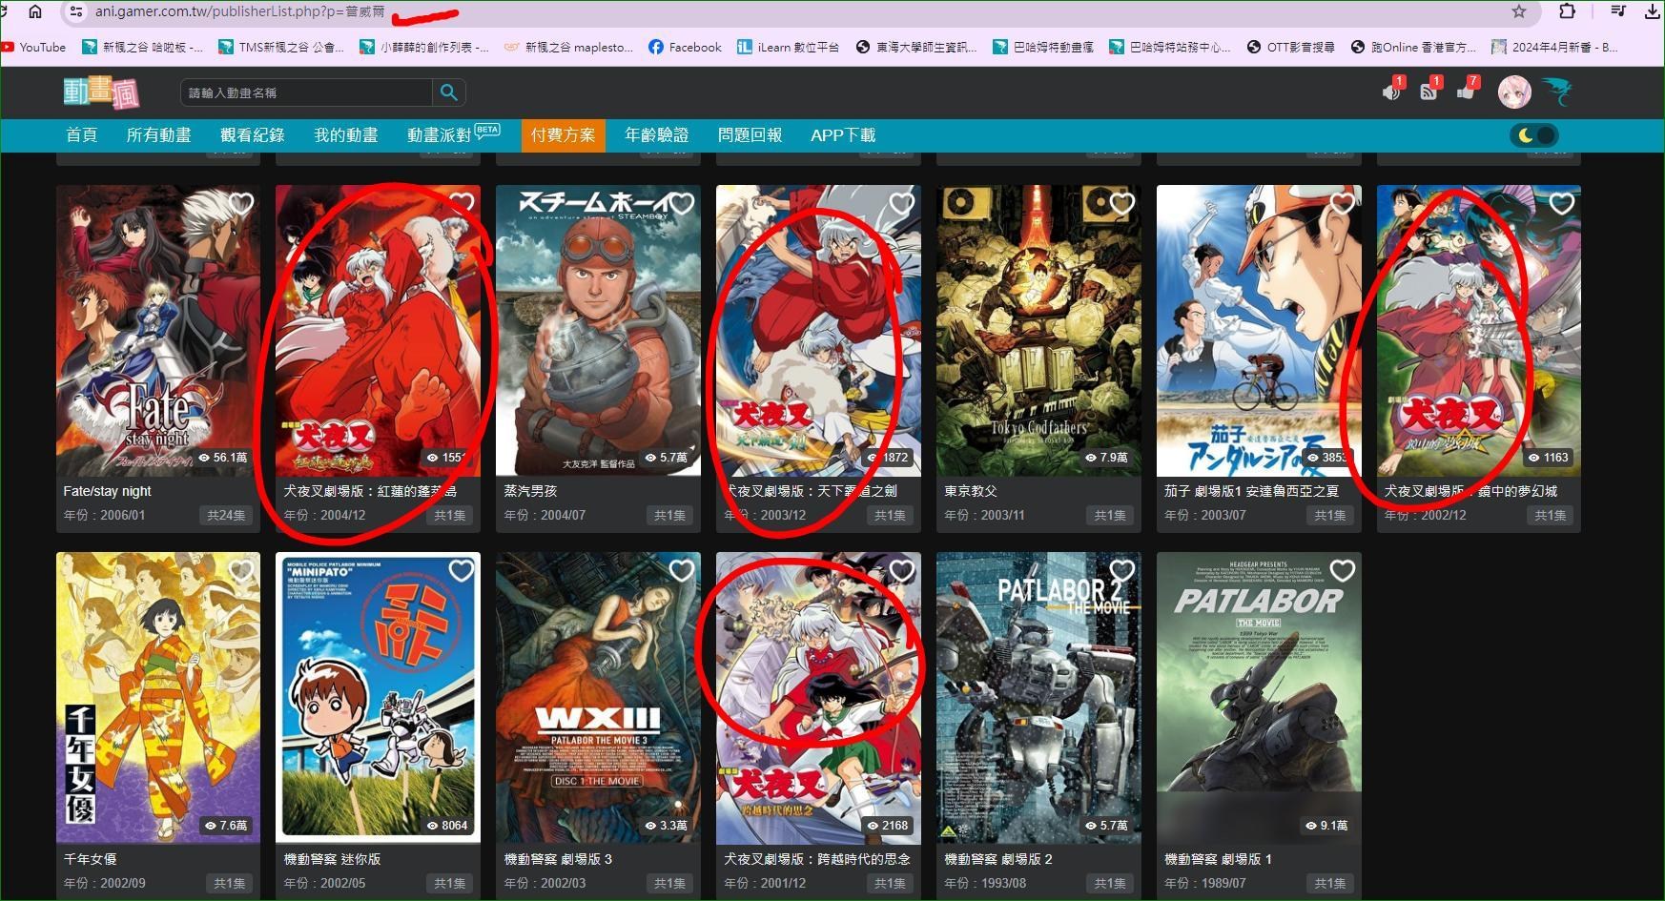
Task: Click 年份:2004/07 under 蒸汽男孩
Action: coord(545,515)
